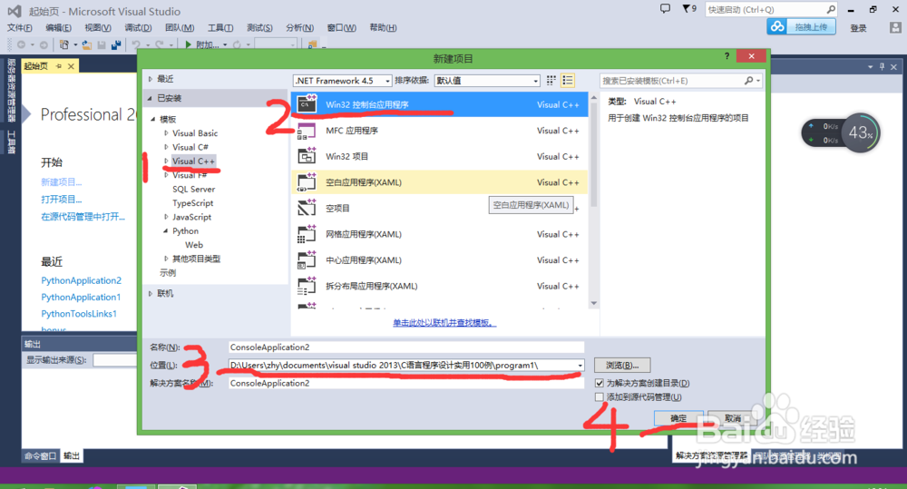The width and height of the screenshot is (907, 489).
Task: Click the green start debugging arrow
Action: pos(188,44)
